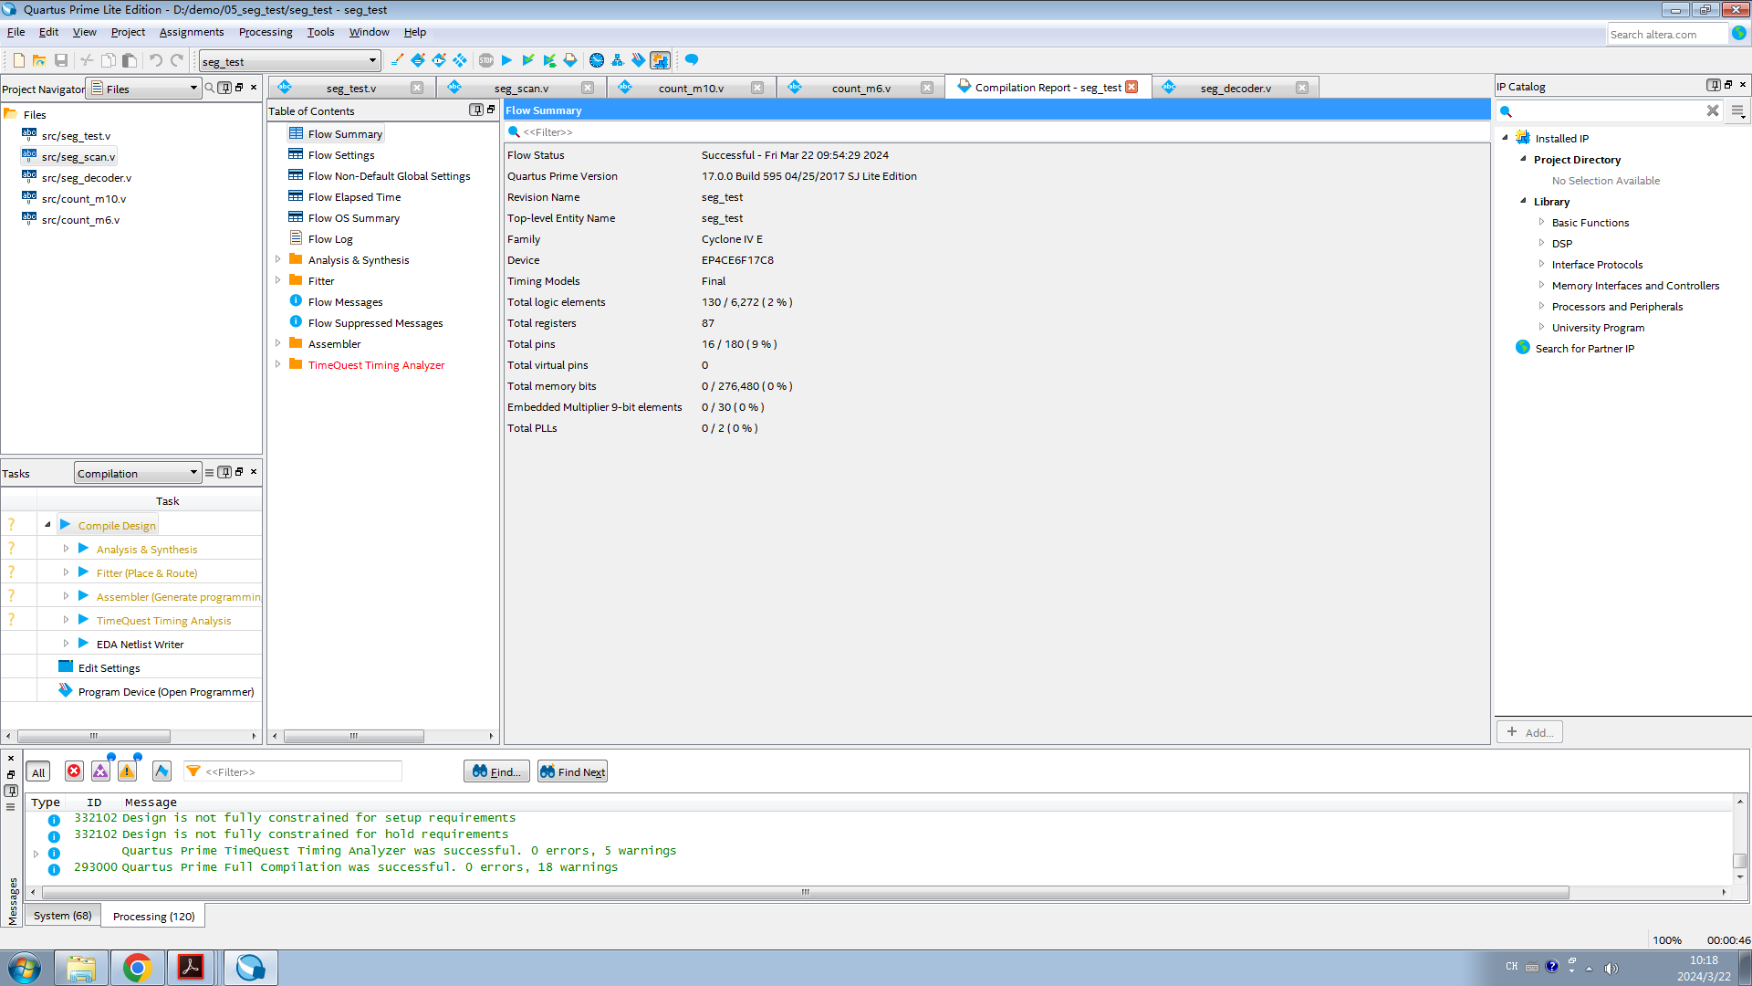Click the Find... button in Messages
Screen dimensions: 1752x986
(496, 771)
